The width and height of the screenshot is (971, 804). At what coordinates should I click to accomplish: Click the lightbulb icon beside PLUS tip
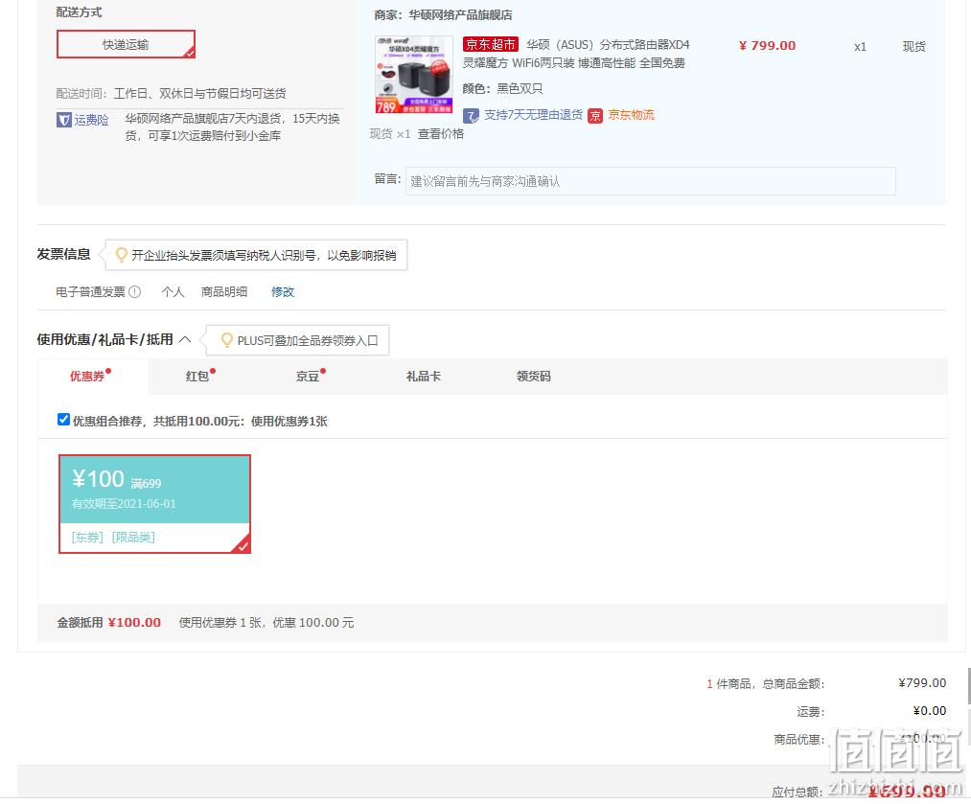[x=226, y=340]
